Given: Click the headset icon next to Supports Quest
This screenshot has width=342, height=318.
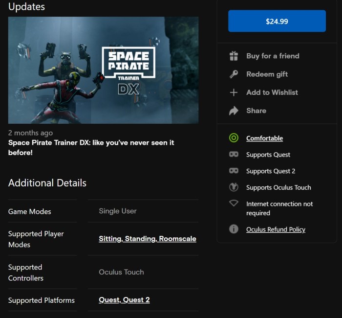Looking at the screenshot, I should coord(234,155).
